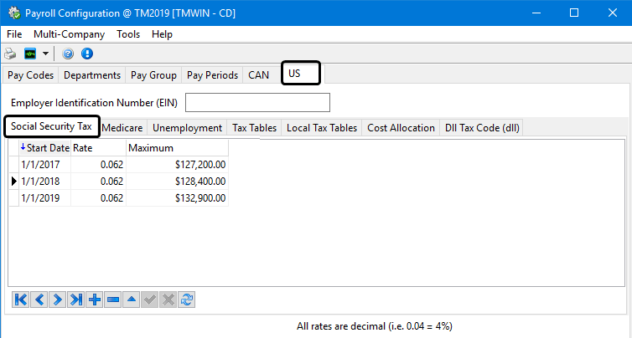
Task: Open the Multi-Company menu
Action: [x=69, y=34]
